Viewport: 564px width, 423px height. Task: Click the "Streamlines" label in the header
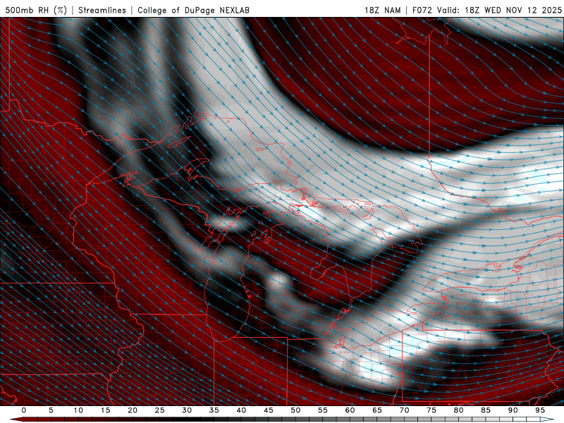point(102,10)
